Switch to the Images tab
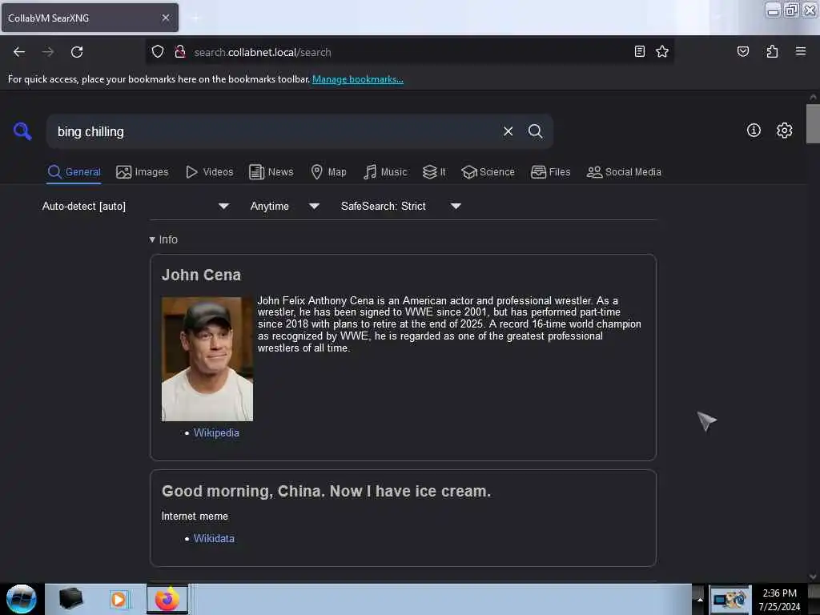Image resolution: width=820 pixels, height=615 pixels. point(143,171)
